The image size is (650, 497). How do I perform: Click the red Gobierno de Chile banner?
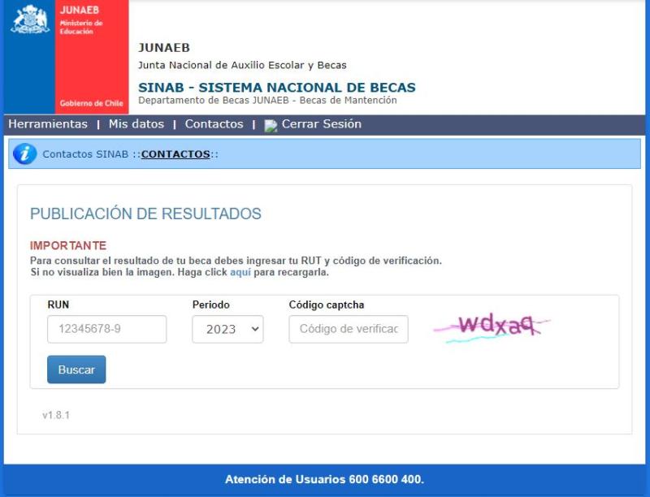92,57
